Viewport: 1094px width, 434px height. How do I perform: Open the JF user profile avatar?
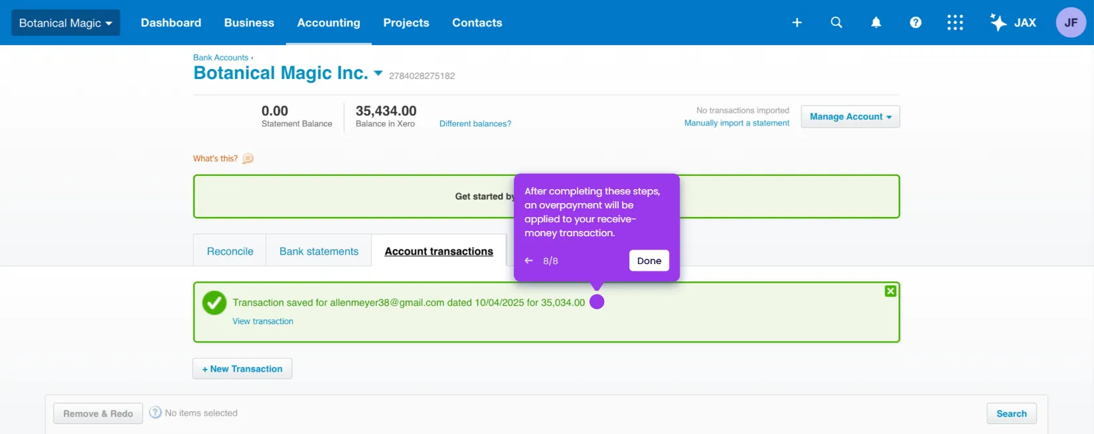(x=1071, y=23)
